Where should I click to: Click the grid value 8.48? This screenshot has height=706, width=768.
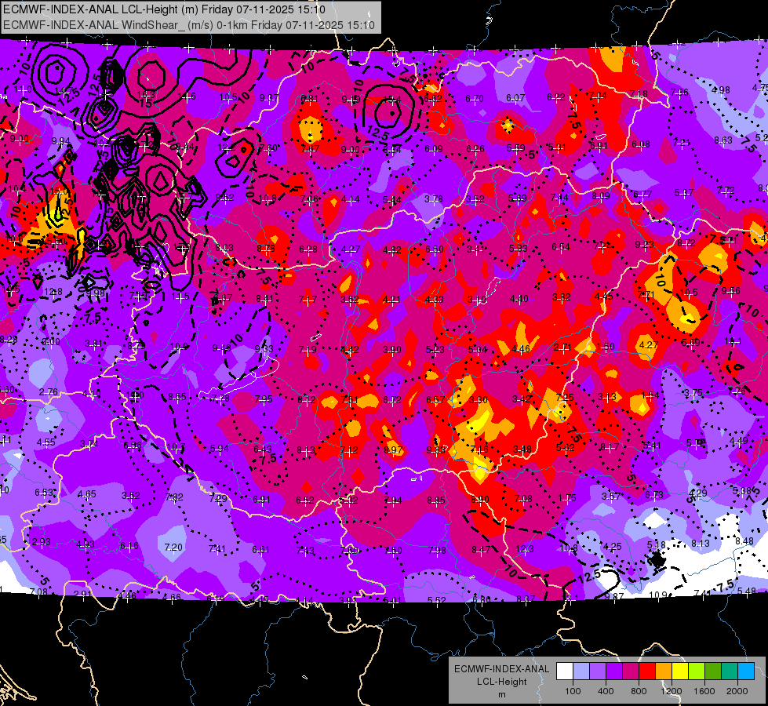(744, 541)
